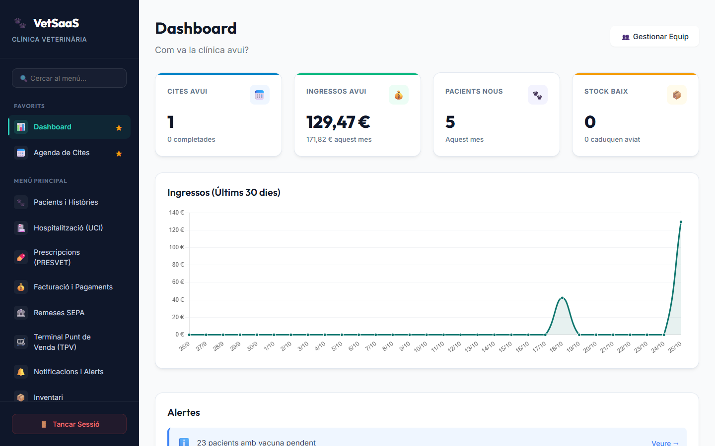Viewport: 715px width, 446px height.
Task: Follow the Veure link in alerts
Action: [x=665, y=443]
